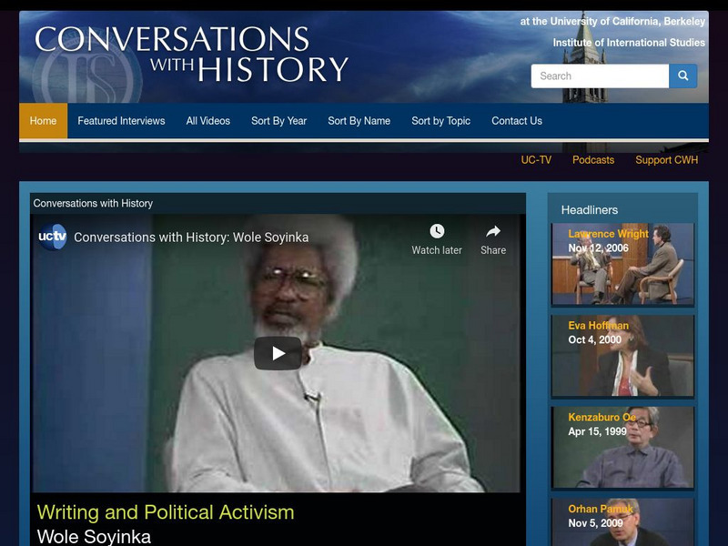
Task: Select the Sort By Name menu item
Action: 359,121
